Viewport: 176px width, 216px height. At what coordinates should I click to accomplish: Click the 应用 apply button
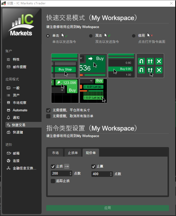[x=108, y=208]
